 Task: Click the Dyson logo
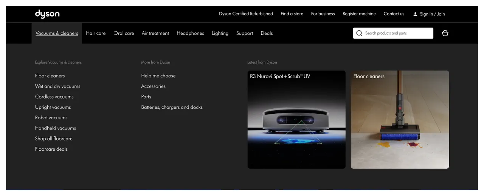[47, 14]
